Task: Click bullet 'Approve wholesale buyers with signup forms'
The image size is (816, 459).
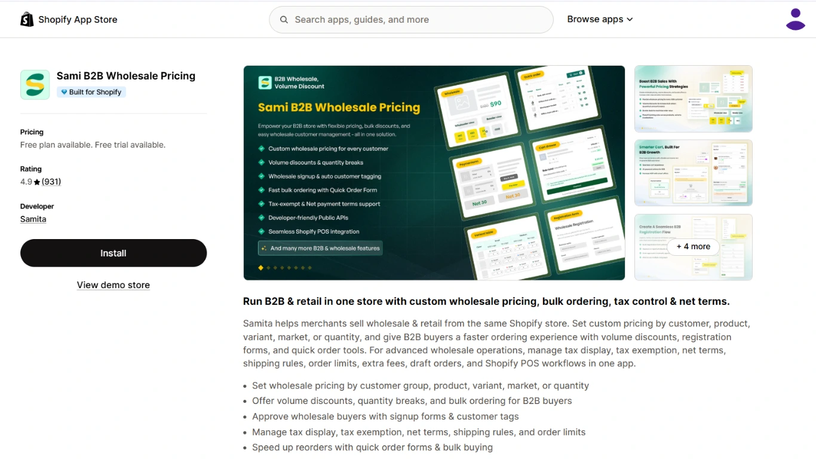Action: [385, 417]
